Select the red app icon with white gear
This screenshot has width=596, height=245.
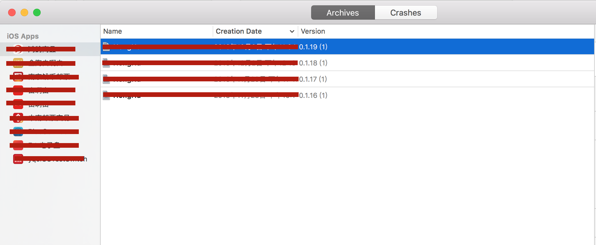click(x=18, y=118)
